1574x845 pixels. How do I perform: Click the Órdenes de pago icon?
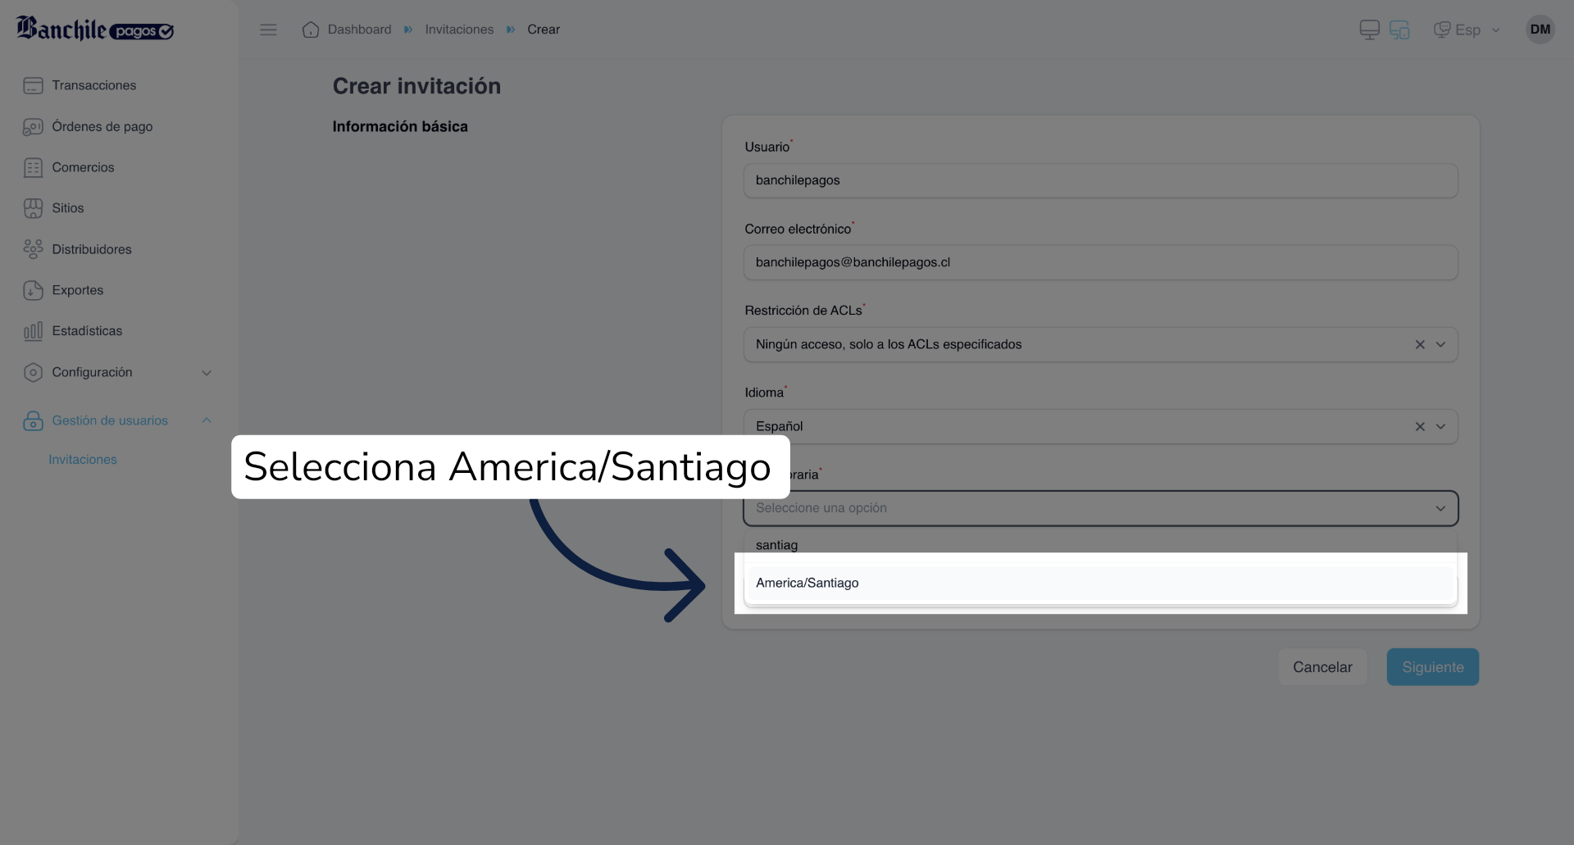(33, 126)
